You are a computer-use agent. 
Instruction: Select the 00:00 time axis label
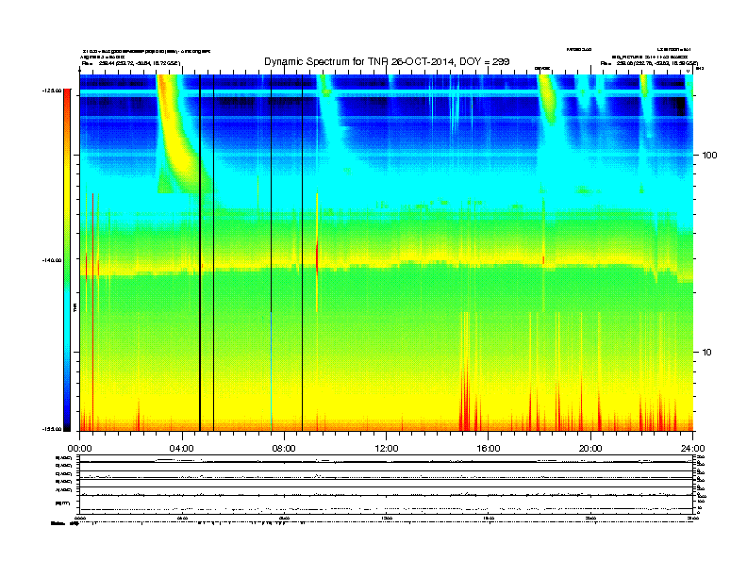click(x=79, y=449)
